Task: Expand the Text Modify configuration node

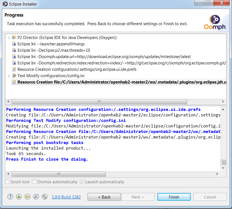Action: [x=9, y=76]
